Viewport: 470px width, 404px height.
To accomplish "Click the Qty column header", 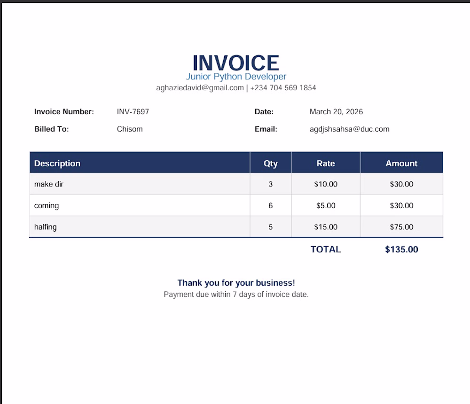I will click(271, 163).
